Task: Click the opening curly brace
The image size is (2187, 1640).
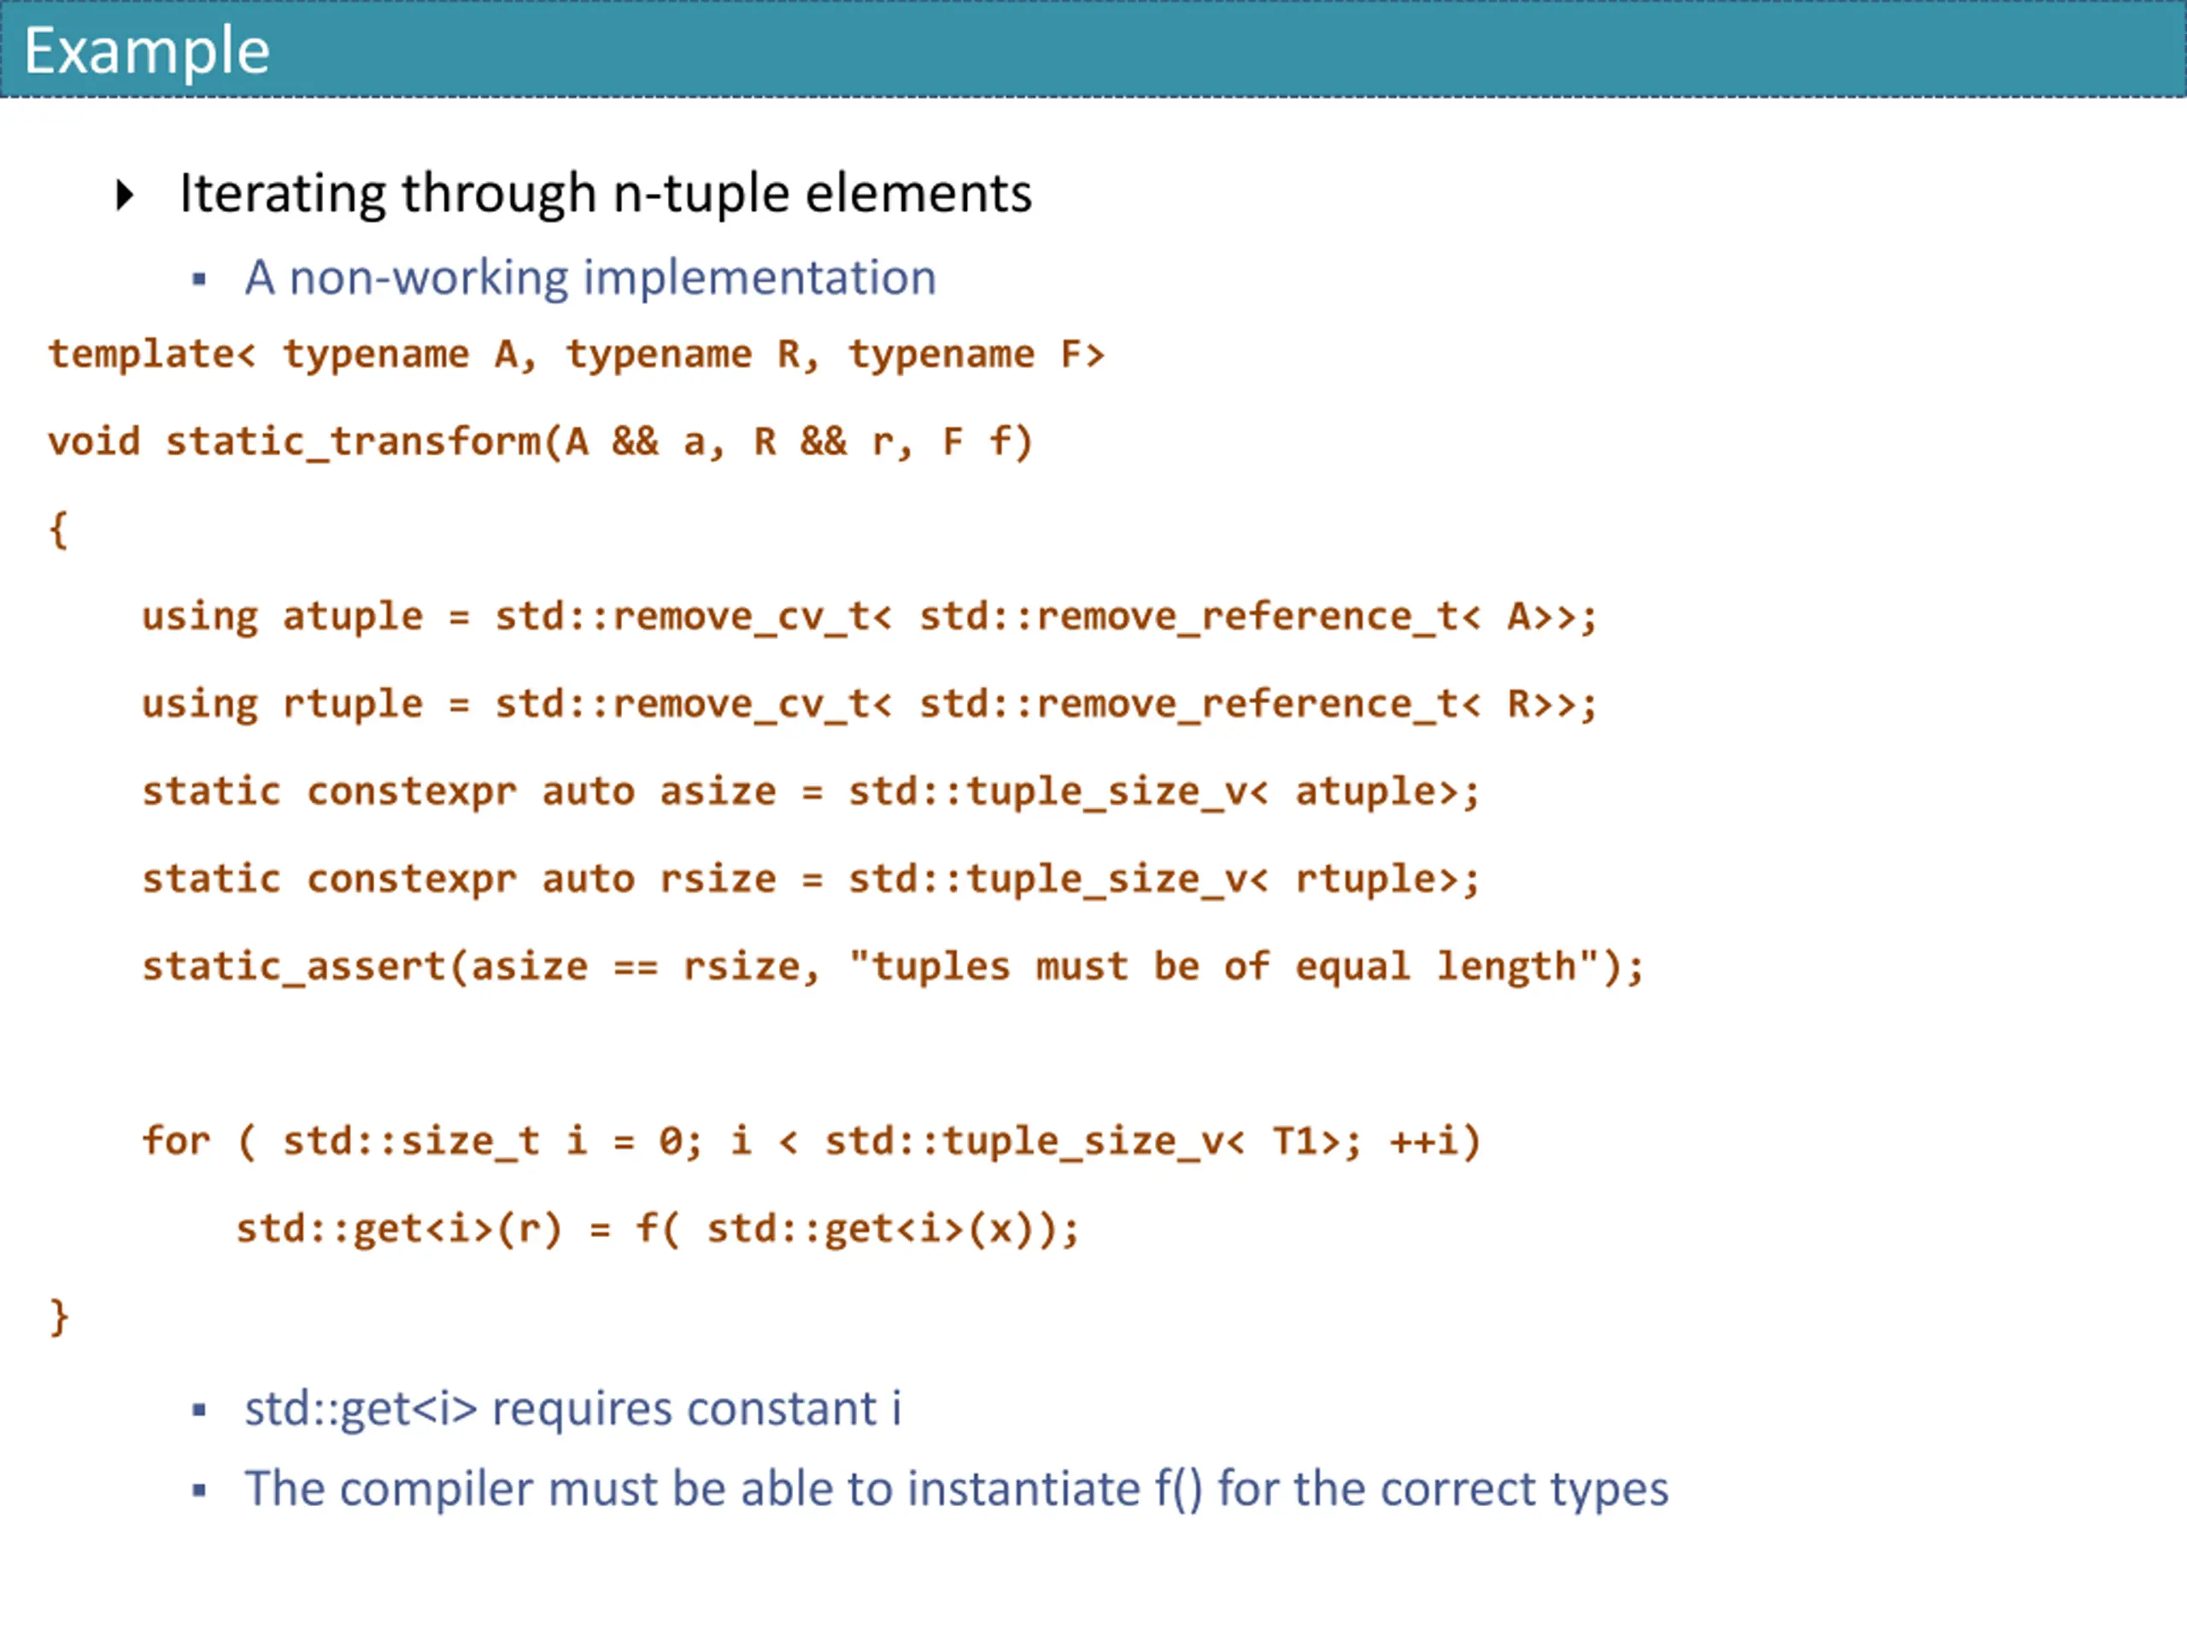Action: pos(58,530)
